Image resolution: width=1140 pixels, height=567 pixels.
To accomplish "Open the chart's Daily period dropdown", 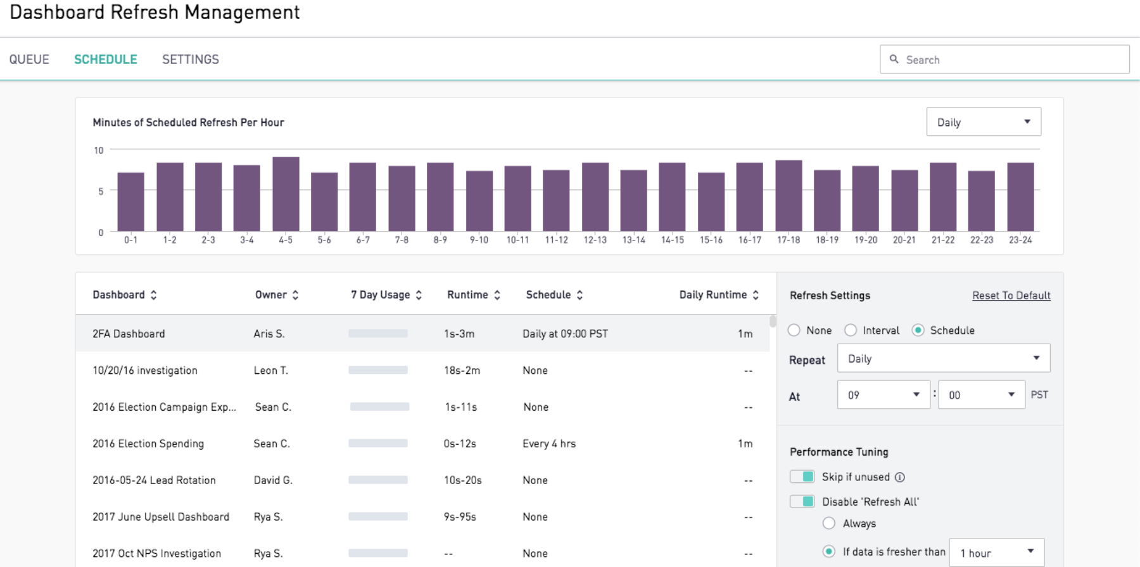I will pyautogui.click(x=983, y=122).
